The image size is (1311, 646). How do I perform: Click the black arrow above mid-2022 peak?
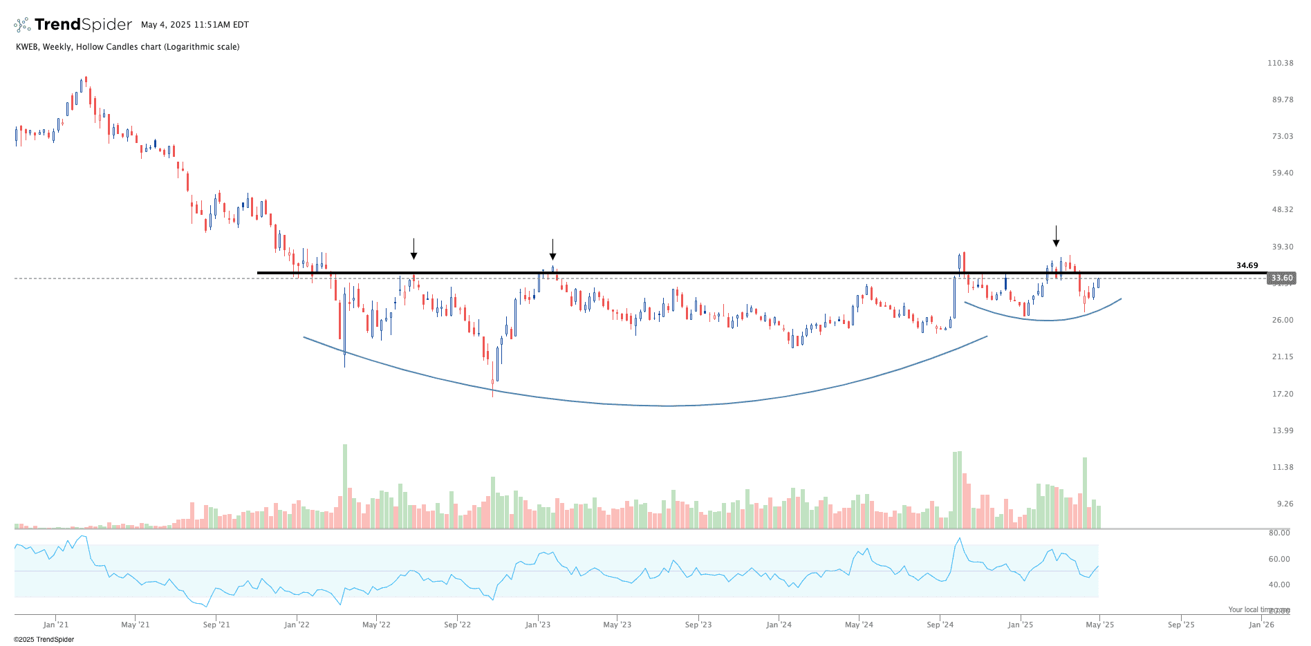413,249
